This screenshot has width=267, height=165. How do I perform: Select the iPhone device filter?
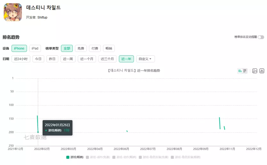19,48
